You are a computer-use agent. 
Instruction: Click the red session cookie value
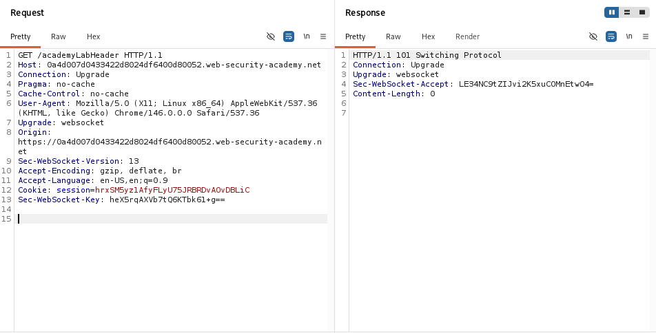[172, 190]
